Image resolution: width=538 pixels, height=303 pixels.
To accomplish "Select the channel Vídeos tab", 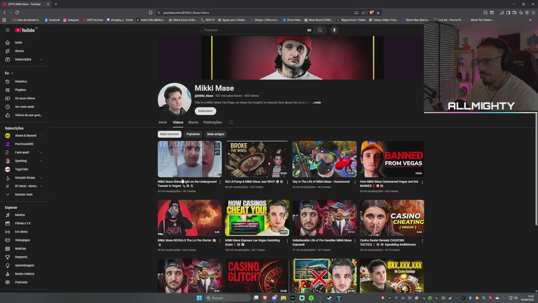I will pyautogui.click(x=178, y=122).
